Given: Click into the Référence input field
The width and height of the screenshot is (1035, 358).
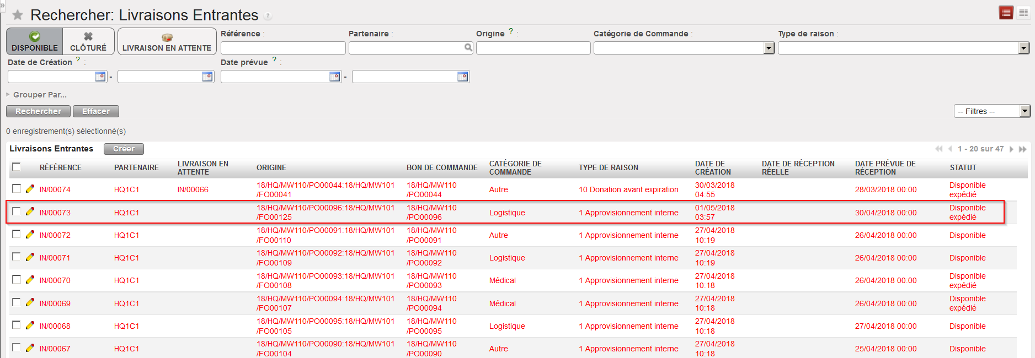Looking at the screenshot, I should tap(282, 48).
